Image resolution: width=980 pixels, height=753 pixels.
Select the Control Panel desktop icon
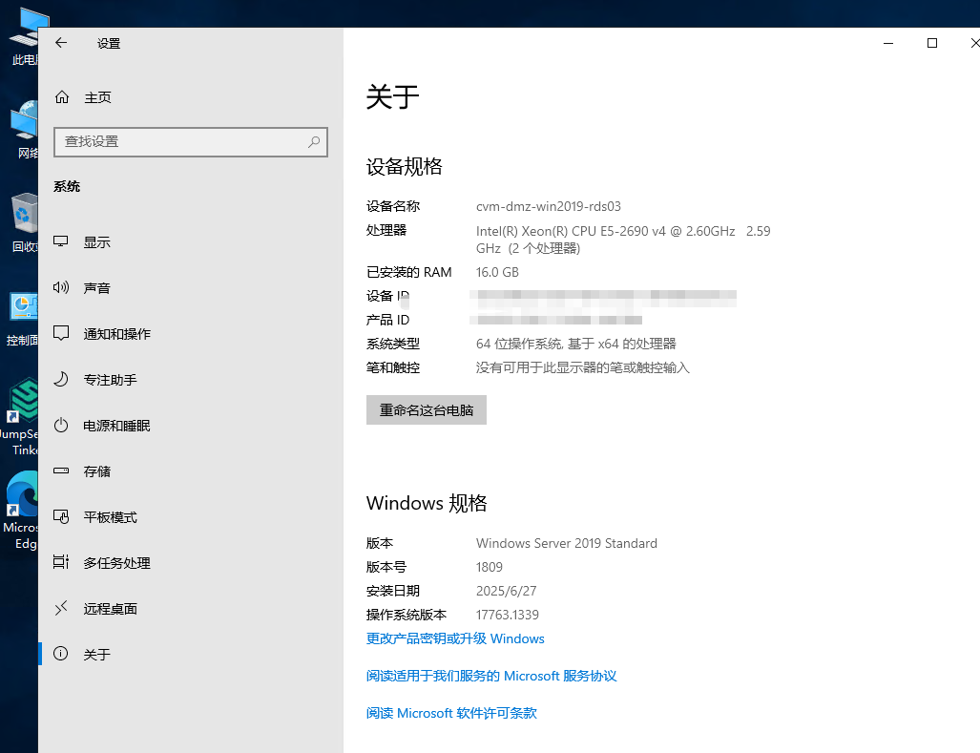pos(22,320)
